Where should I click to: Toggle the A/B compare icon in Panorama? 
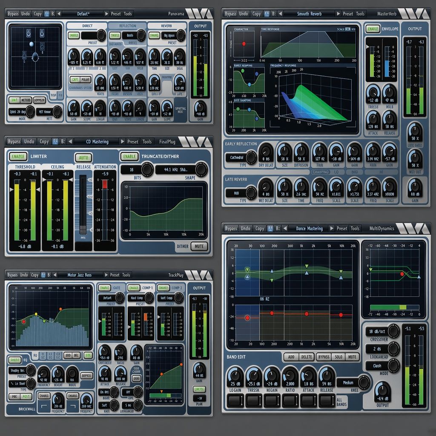(46, 14)
